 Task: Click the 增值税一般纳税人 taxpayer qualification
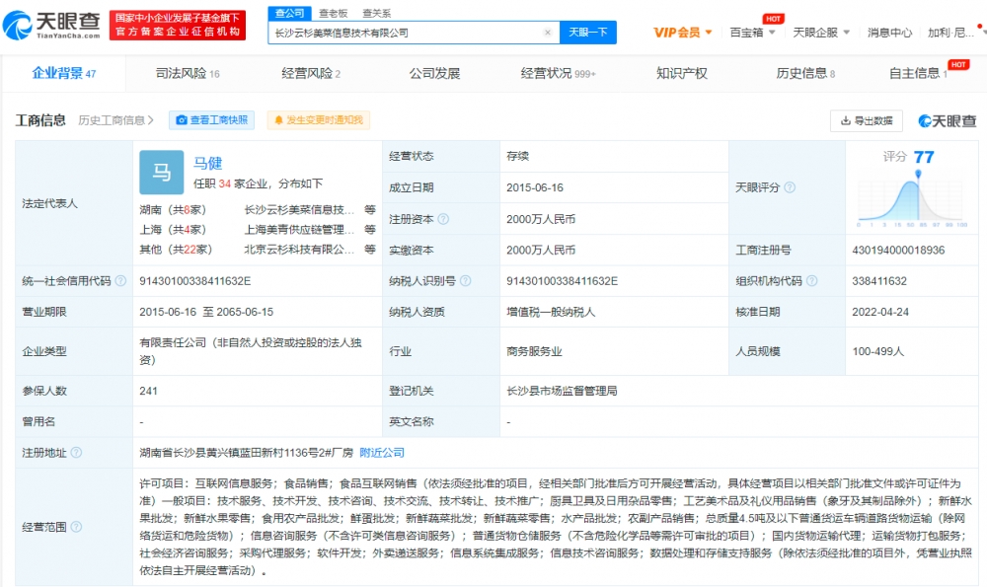tap(551, 312)
